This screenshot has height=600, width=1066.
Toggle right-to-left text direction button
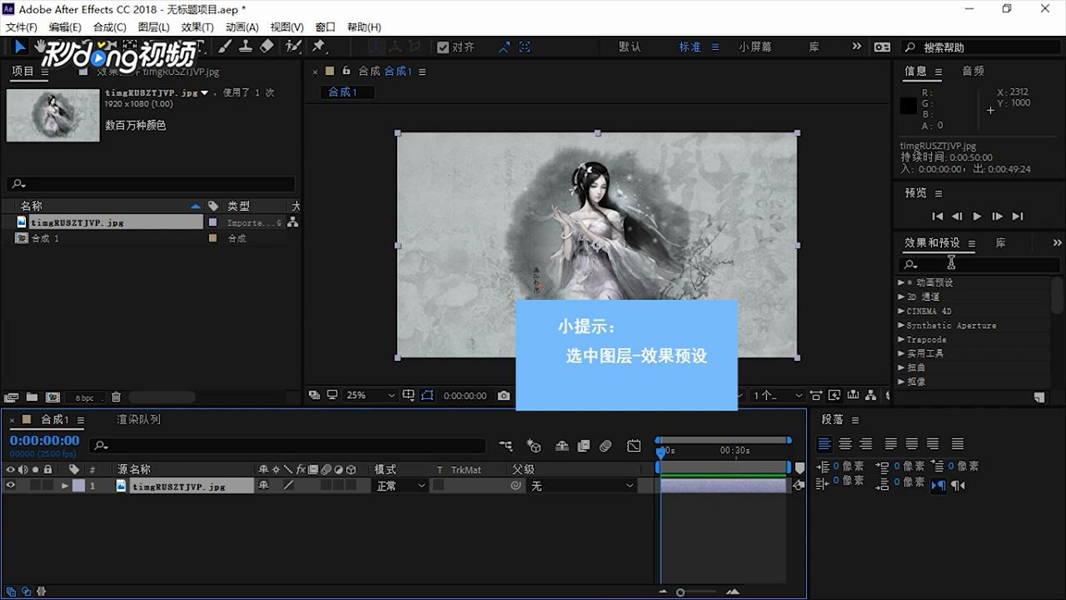pos(958,485)
